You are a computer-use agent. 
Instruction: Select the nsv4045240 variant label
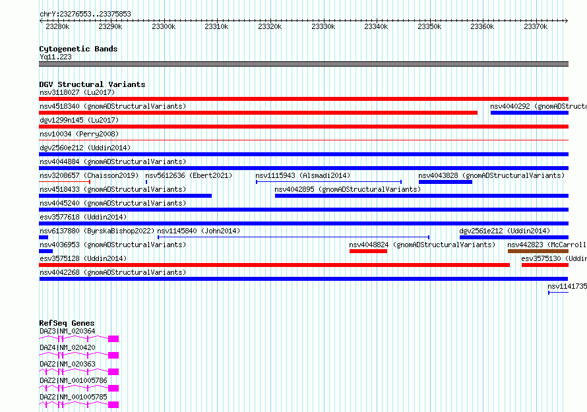point(113,203)
